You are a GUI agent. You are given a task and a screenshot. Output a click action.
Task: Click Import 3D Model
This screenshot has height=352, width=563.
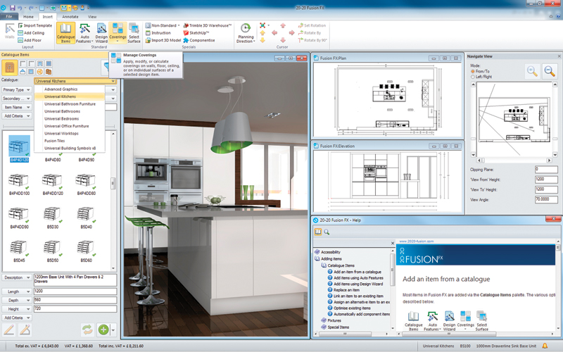click(163, 40)
